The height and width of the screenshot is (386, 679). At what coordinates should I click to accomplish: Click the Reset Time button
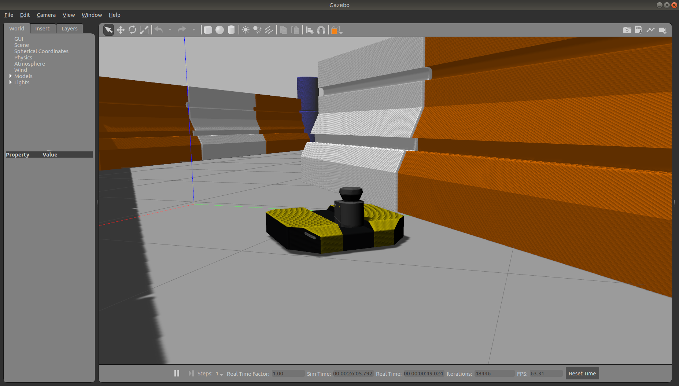[x=582, y=374]
